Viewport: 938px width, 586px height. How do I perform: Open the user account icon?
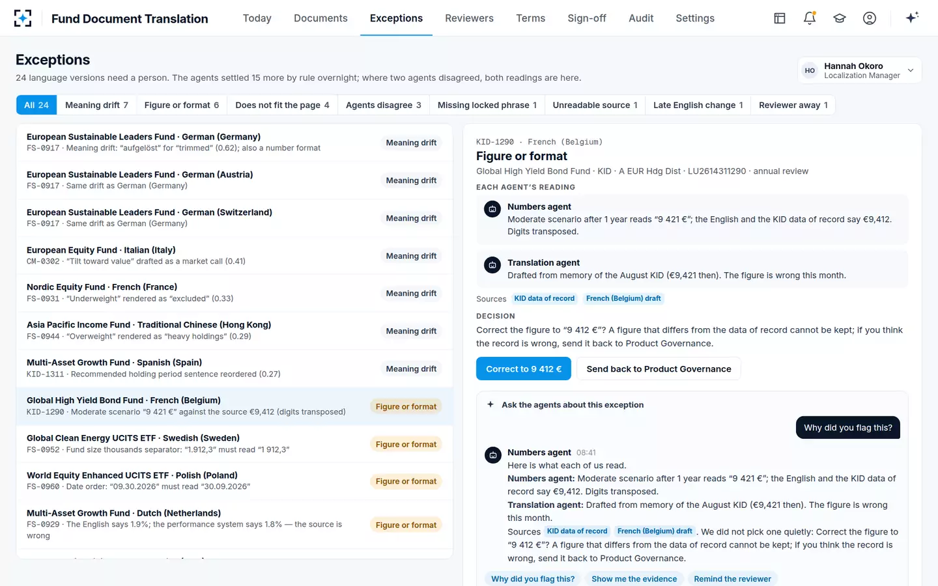[x=870, y=18]
